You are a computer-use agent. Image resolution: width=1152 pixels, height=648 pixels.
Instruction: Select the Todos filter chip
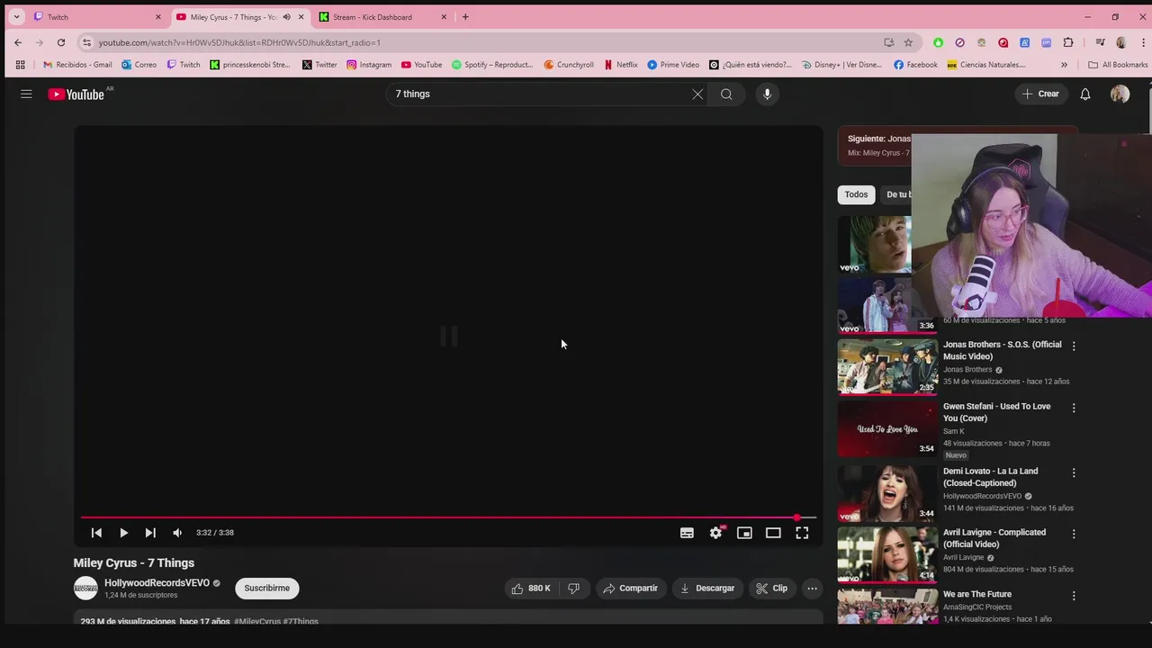coord(856,194)
